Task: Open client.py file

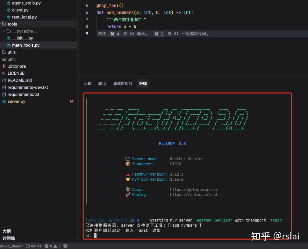Action: pos(20,10)
